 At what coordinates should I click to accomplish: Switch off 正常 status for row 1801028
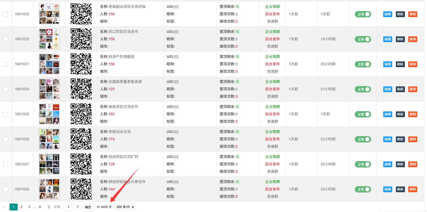click(x=363, y=139)
